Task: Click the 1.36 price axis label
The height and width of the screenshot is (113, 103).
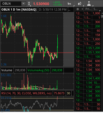Action: point(4,64)
